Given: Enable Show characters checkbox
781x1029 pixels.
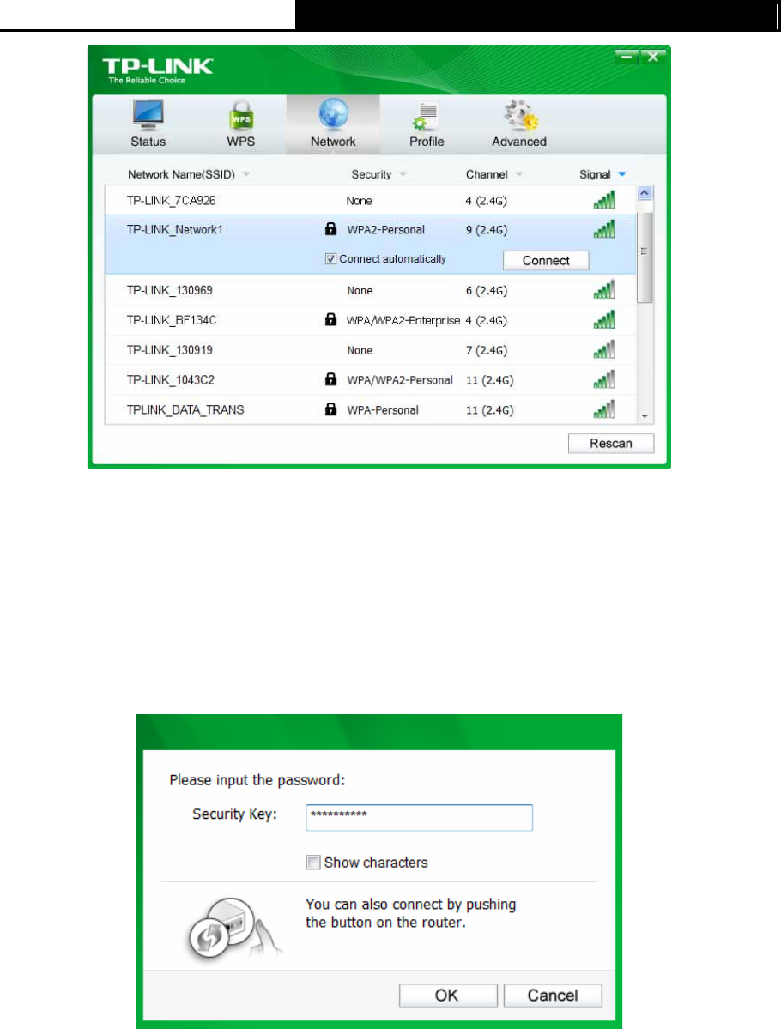Looking at the screenshot, I should pos(313,863).
